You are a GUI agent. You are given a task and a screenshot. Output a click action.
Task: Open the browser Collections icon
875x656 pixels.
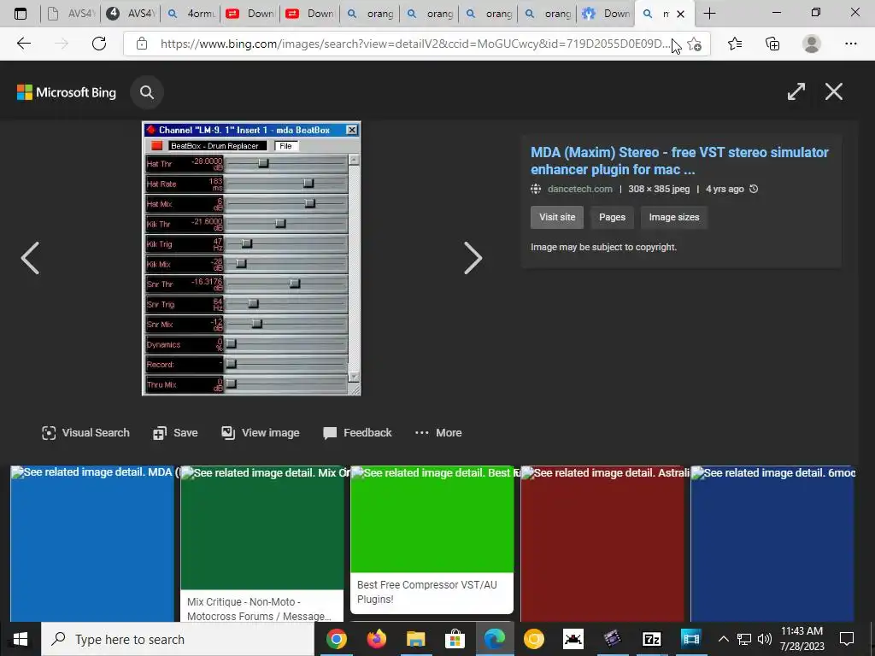point(772,44)
